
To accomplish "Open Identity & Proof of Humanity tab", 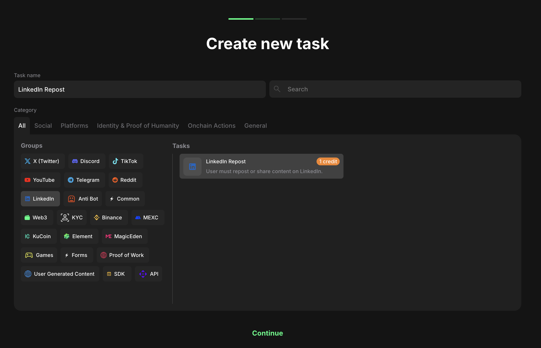I will pyautogui.click(x=138, y=126).
